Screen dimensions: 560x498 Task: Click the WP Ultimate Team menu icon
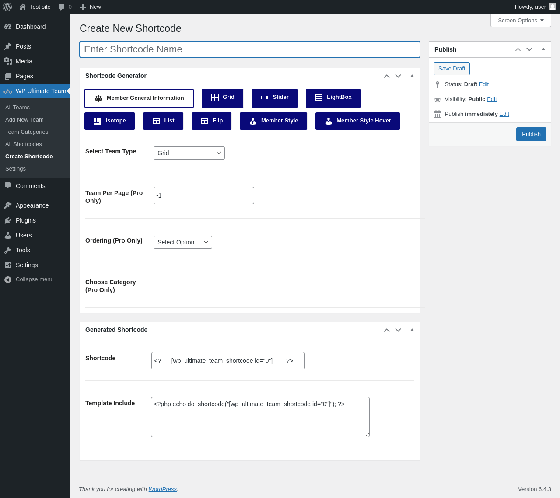8,91
